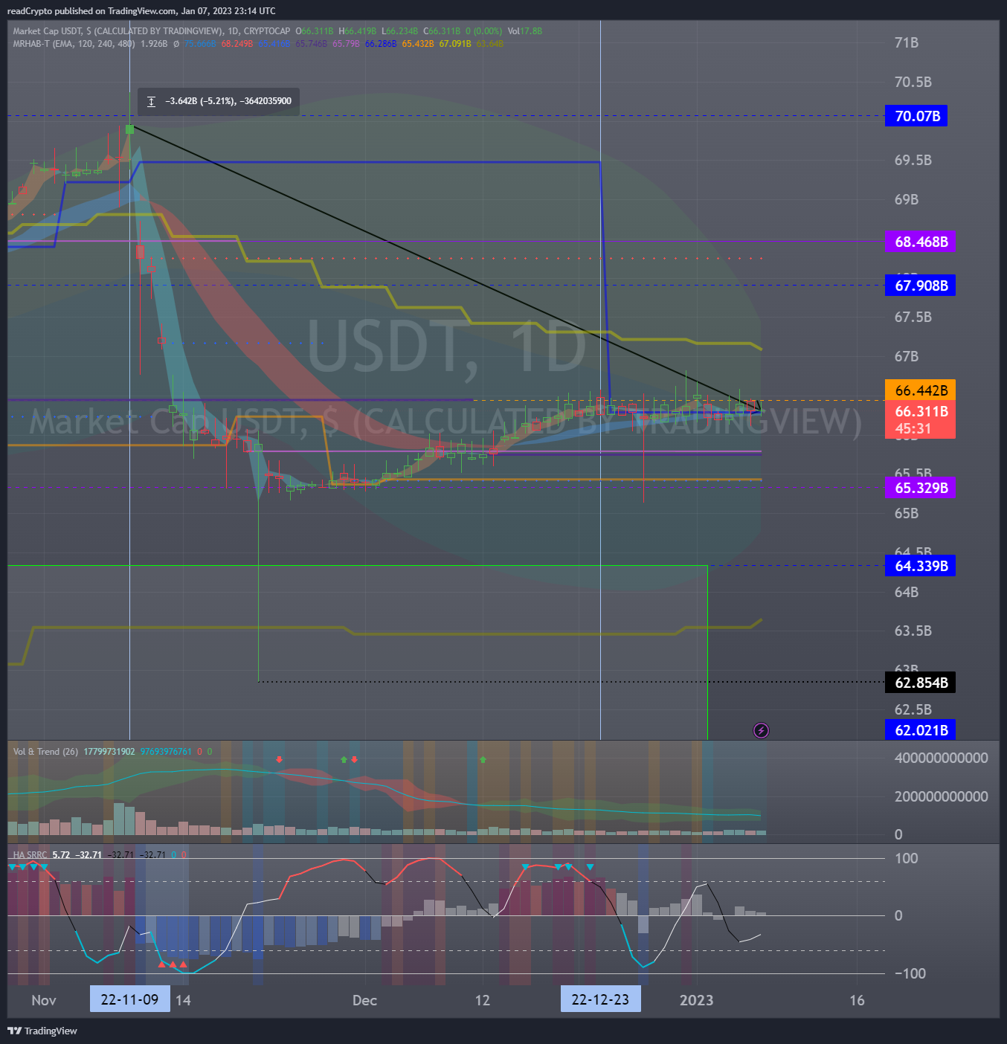Click the O66.311B open value in legend
Image resolution: width=1007 pixels, height=1044 pixels.
315,31
